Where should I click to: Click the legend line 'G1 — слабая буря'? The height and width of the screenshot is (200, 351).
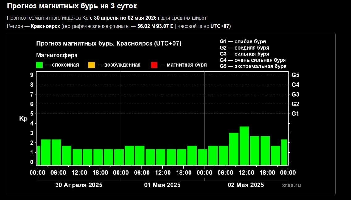243,41
